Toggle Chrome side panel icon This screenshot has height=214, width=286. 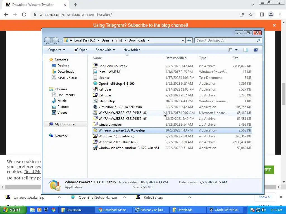pyautogui.click(x=262, y=14)
